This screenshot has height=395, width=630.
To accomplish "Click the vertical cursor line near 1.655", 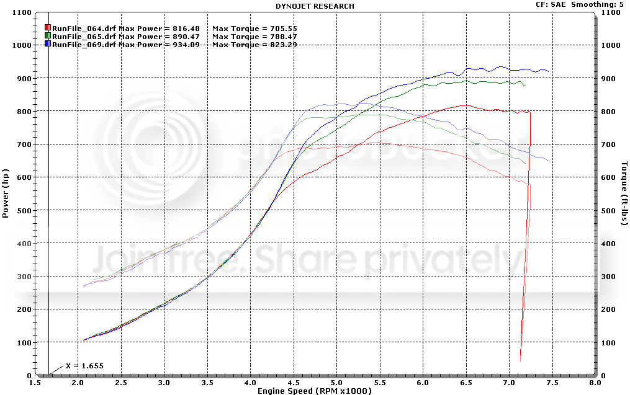I will pyautogui.click(x=49, y=193).
